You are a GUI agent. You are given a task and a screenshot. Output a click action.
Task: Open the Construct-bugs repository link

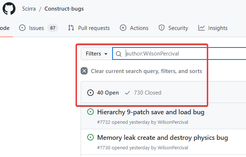pos(64,9)
